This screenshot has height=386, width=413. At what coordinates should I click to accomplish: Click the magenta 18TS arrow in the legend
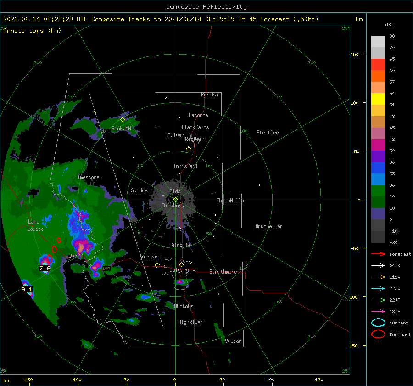point(378,312)
